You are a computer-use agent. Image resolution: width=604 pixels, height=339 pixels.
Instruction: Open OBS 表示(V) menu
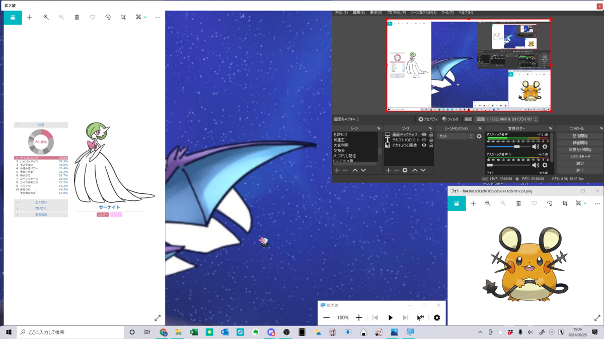pyautogui.click(x=376, y=13)
